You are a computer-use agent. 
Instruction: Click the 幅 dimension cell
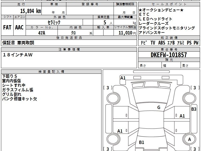tap(171, 65)
